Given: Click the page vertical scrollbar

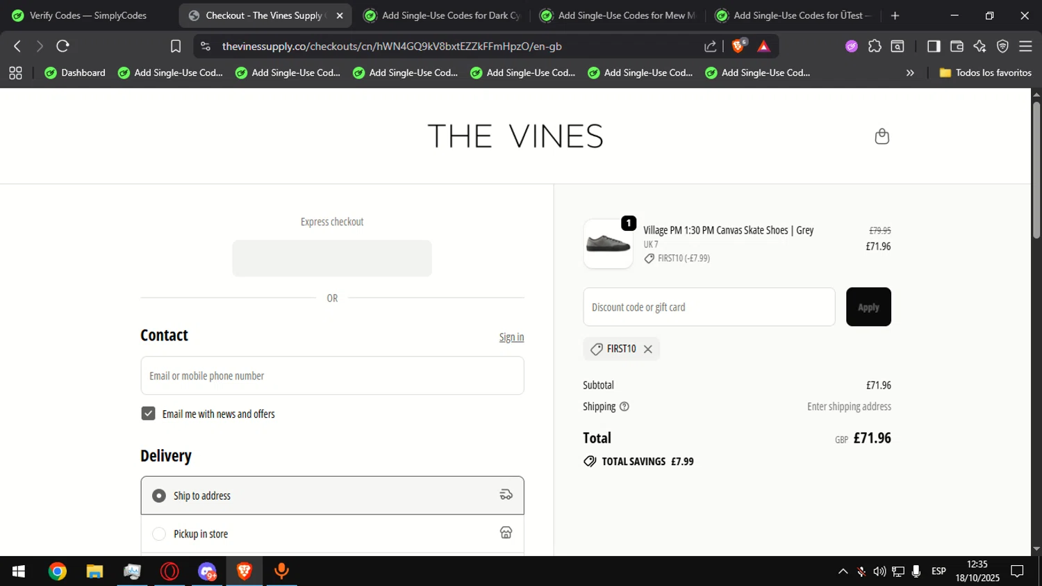Looking at the screenshot, I should [1036, 170].
